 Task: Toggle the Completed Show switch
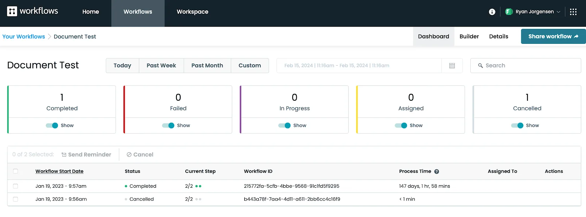click(52, 125)
